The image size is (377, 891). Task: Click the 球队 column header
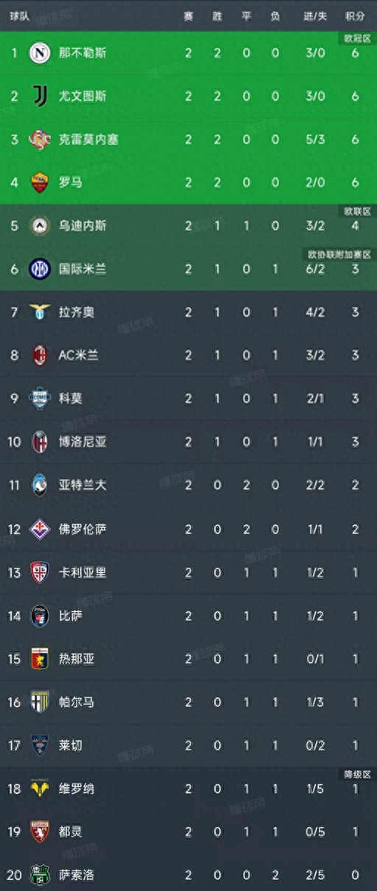19,15
